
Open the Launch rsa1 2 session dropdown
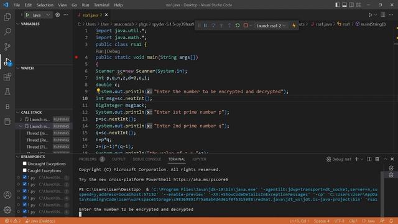[x=271, y=26]
